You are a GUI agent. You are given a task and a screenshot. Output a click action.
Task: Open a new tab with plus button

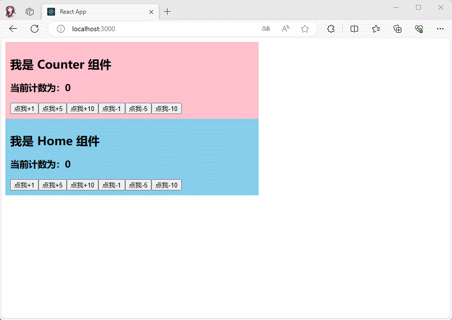[x=167, y=12]
